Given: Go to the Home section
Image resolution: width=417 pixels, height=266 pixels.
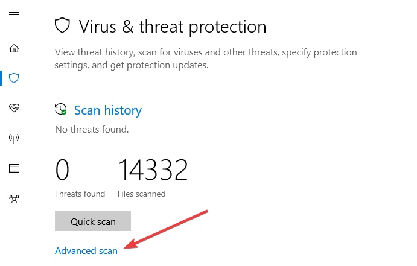Looking at the screenshot, I should [14, 48].
